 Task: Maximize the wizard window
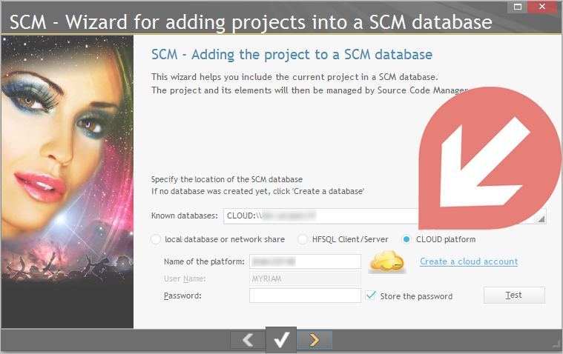pyautogui.click(x=518, y=7)
